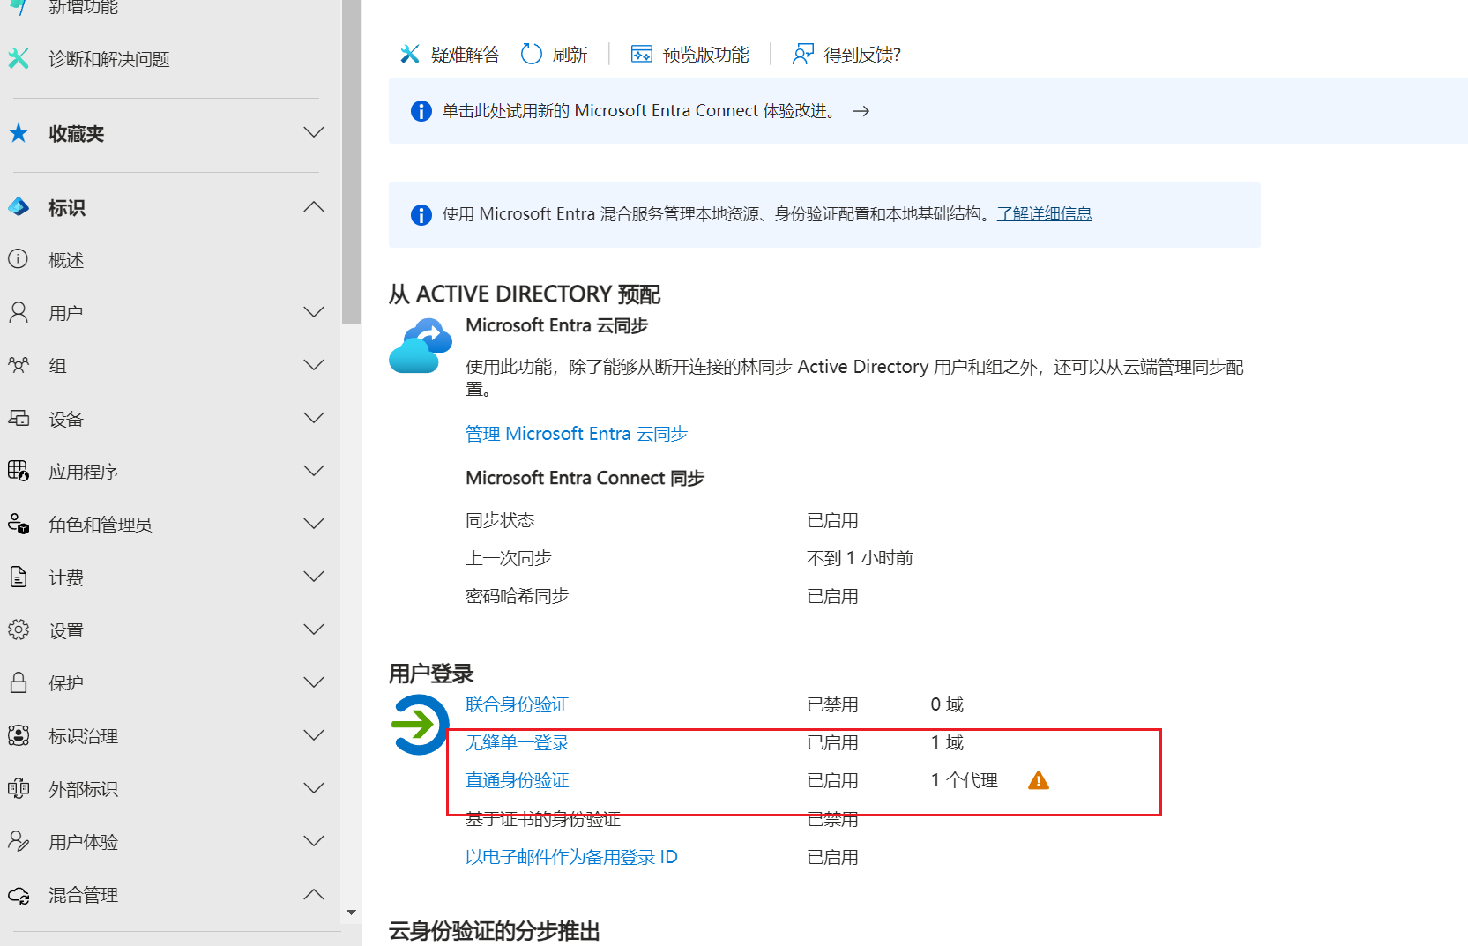Open the 联合身份验证 link
Screen dimensions: 1468x946
click(518, 704)
